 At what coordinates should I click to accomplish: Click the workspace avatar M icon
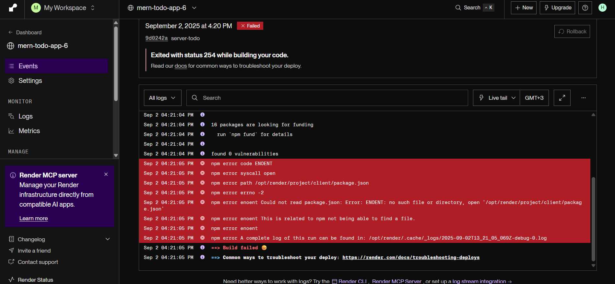coord(36,8)
